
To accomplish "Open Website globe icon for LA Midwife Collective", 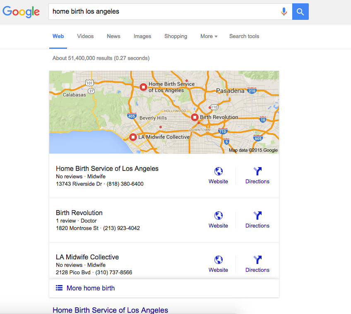I will click(218, 260).
